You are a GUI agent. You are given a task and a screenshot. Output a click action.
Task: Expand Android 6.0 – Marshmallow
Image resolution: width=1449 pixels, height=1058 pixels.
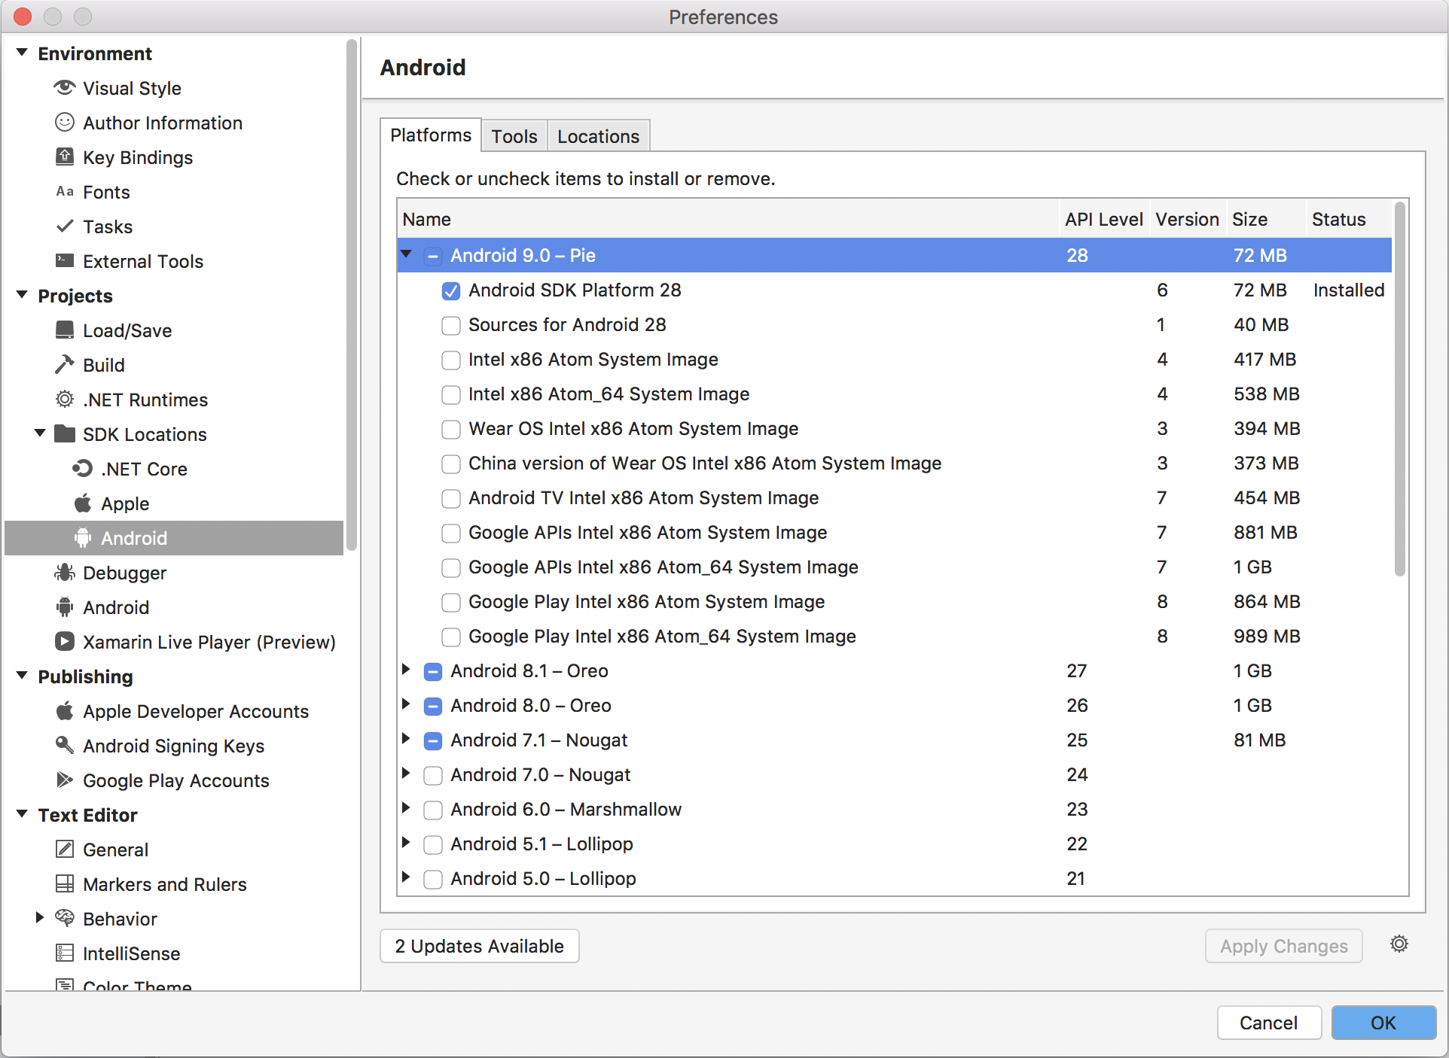pyautogui.click(x=407, y=808)
